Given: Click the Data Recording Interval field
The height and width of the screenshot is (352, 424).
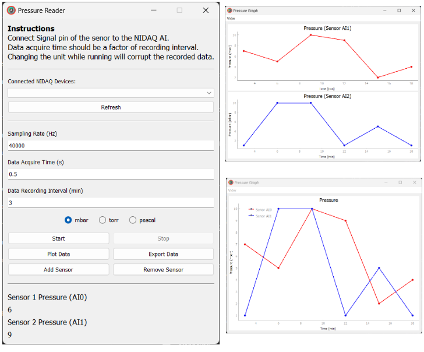Looking at the screenshot, I should click(x=111, y=203).
